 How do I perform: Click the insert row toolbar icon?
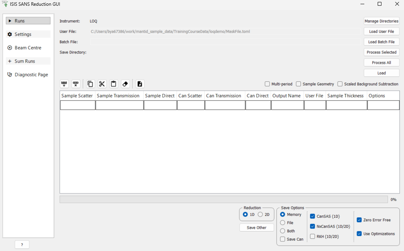click(64, 84)
